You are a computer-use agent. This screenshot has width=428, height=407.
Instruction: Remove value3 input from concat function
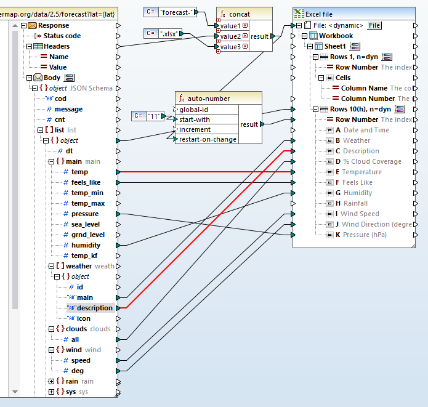pos(245,47)
